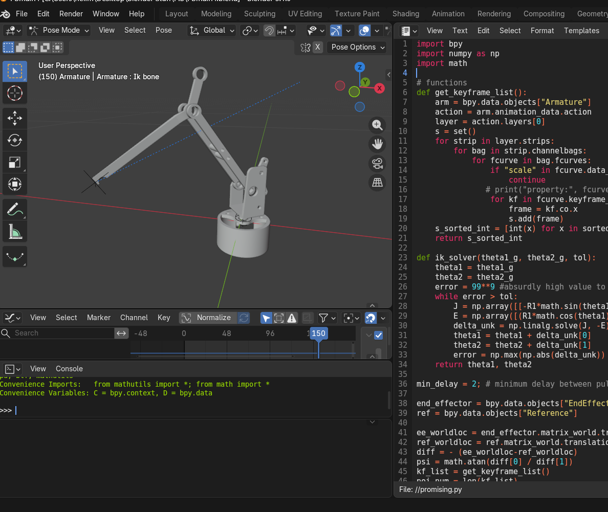Open the Render menu
The image size is (608, 512).
(x=71, y=14)
